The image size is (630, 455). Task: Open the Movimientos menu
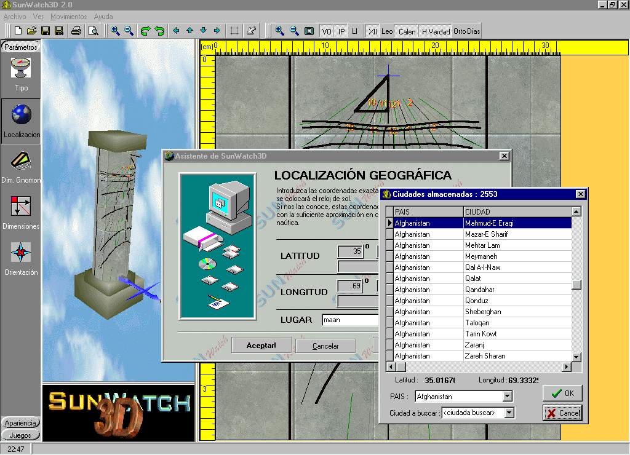pos(68,17)
